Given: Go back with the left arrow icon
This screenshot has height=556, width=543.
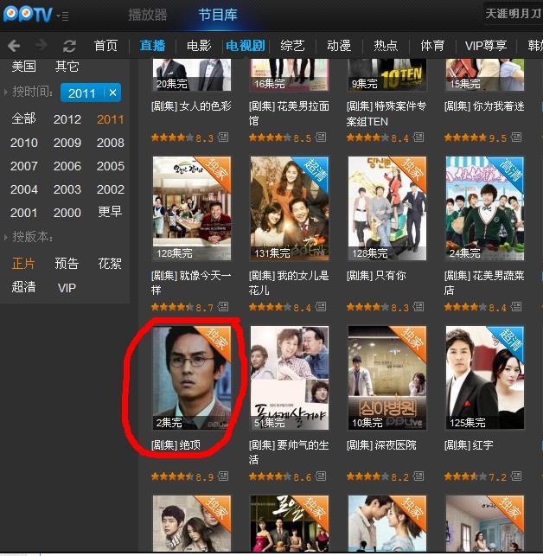Looking at the screenshot, I should (14, 46).
